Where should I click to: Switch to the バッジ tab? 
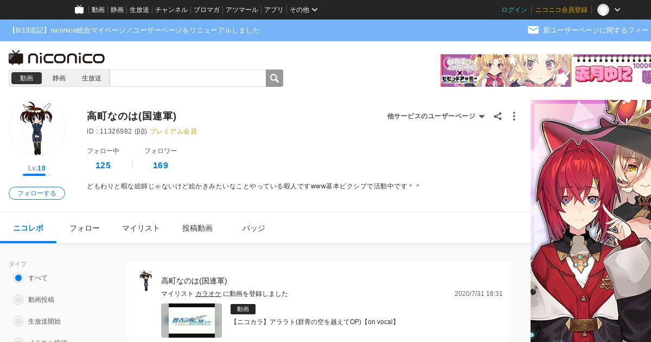point(253,228)
